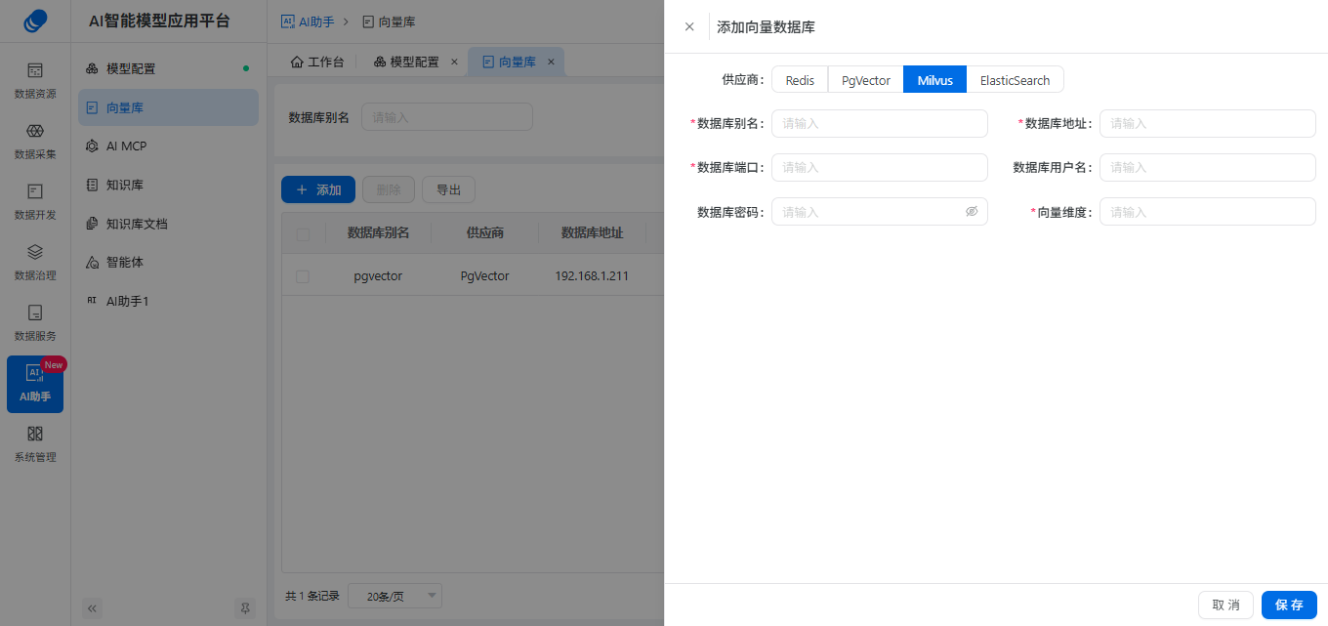The width and height of the screenshot is (1328, 626).
Task: Choose PgVector as provider
Action: coord(866,80)
